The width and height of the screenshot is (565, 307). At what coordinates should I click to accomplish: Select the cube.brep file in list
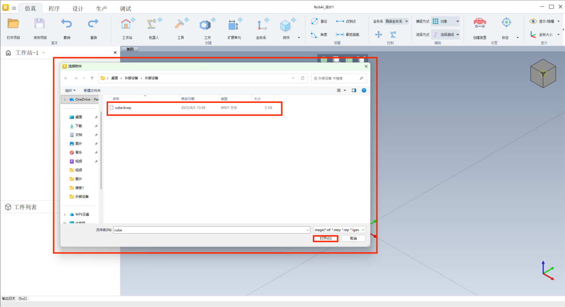123,108
